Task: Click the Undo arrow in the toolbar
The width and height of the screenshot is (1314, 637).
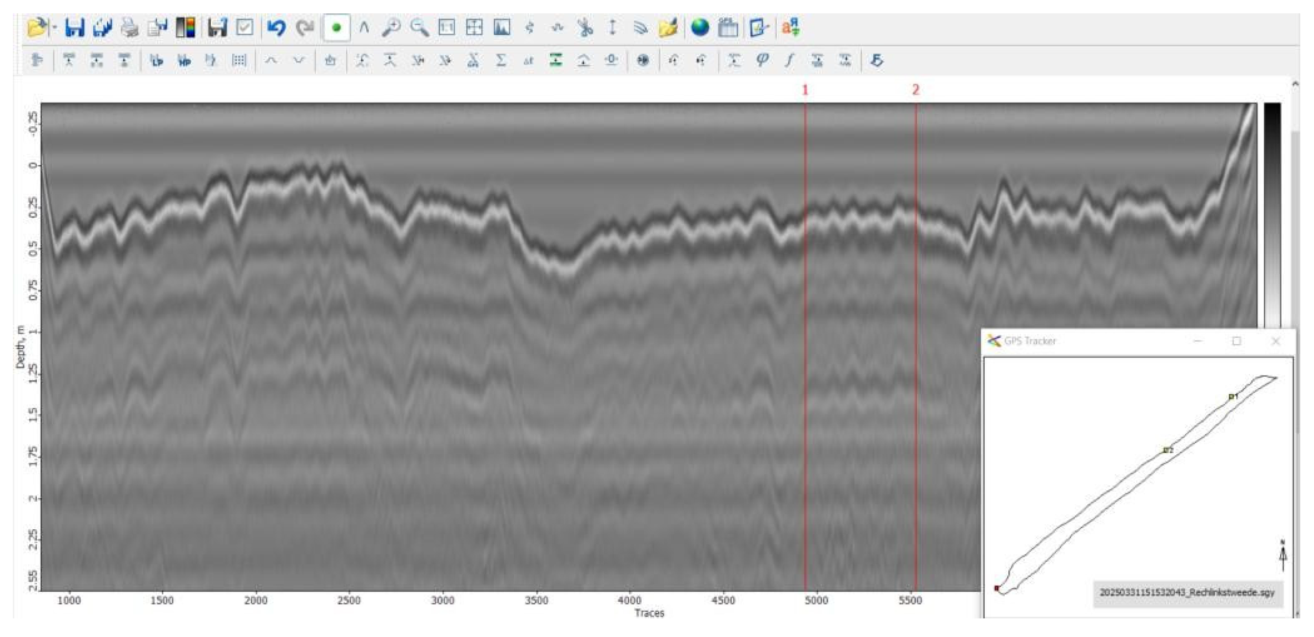Action: (x=276, y=27)
